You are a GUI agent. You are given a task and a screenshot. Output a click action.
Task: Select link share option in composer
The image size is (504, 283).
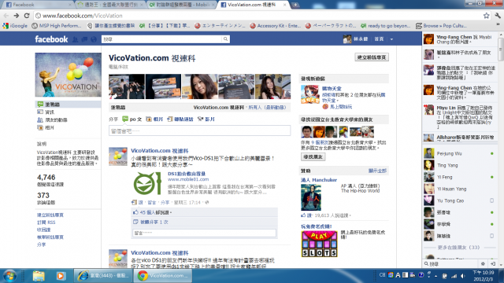click(x=180, y=119)
